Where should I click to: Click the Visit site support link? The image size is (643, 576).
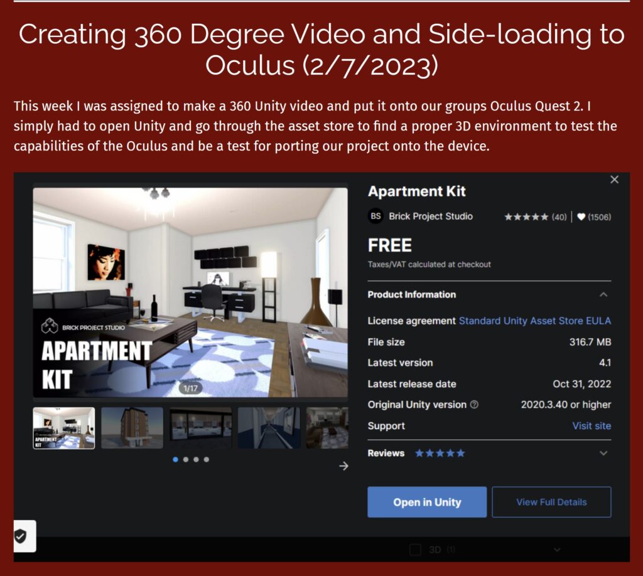pyautogui.click(x=591, y=425)
